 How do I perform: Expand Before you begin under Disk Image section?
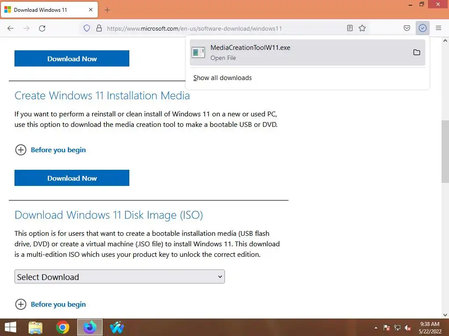[50, 304]
